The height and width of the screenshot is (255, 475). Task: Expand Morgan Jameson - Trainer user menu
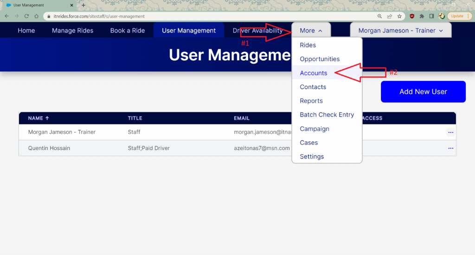[400, 31]
